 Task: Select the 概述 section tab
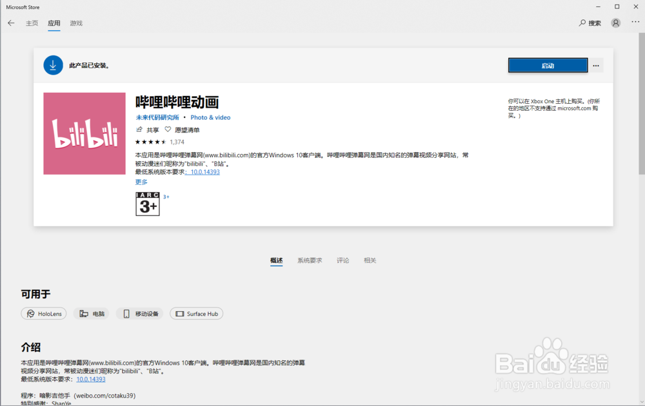coord(277,260)
